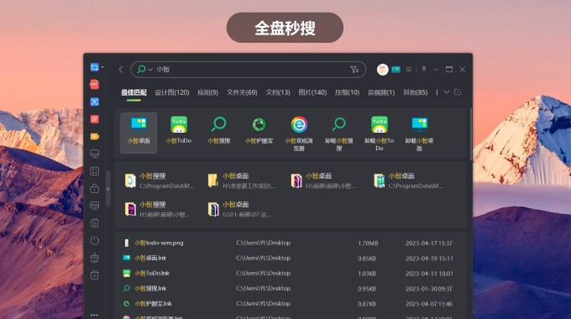This screenshot has height=319, width=571.
Task: Select the 小智todo-sem.png file row
Action: pos(290,243)
